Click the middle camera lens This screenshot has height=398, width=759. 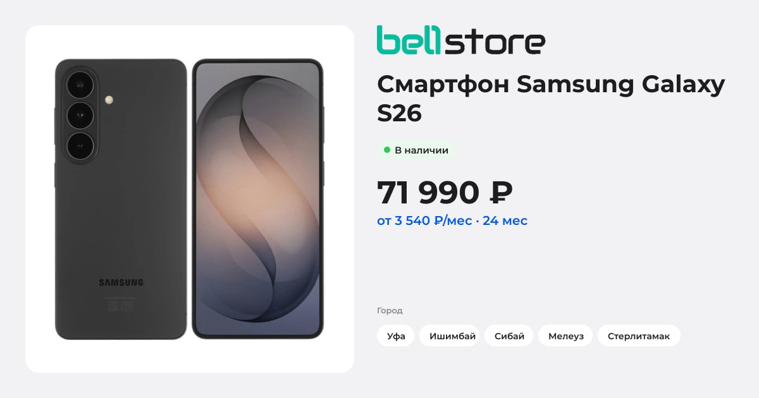[80, 115]
